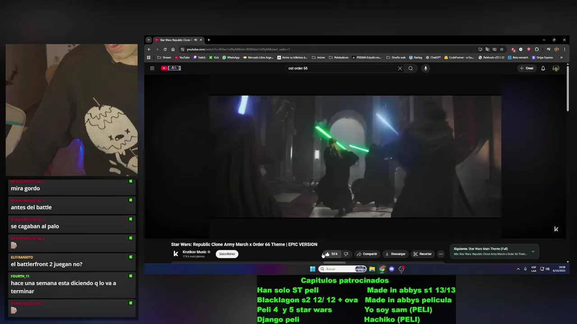Open the Windows Start menu
Image resolution: width=577 pixels, height=324 pixels.
tap(312, 269)
